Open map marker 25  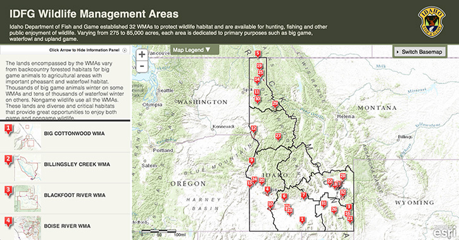(x=261, y=73)
